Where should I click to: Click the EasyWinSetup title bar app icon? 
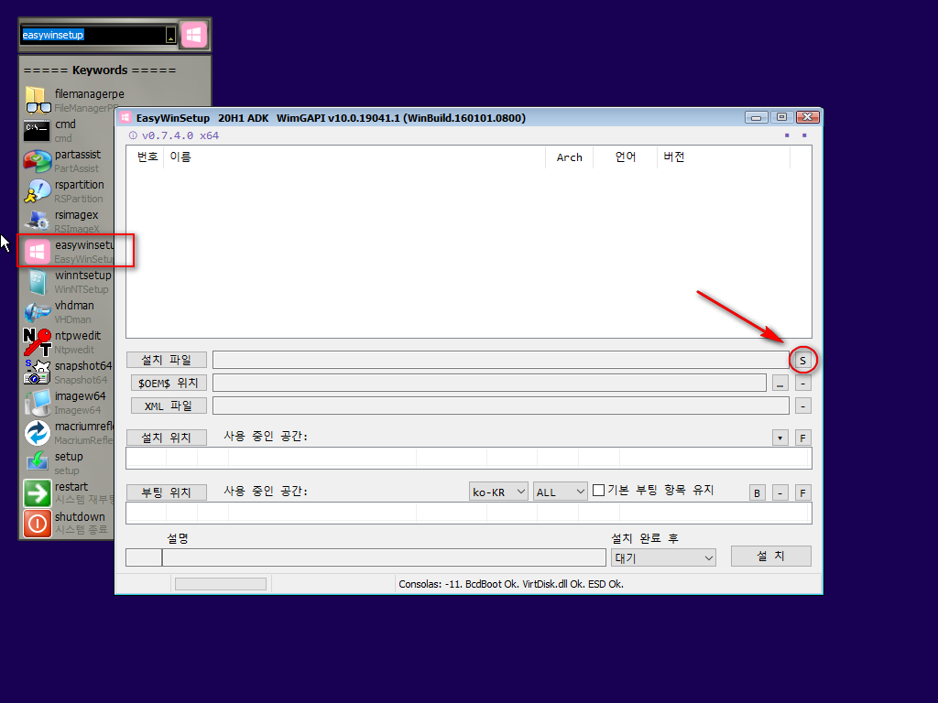pos(125,117)
